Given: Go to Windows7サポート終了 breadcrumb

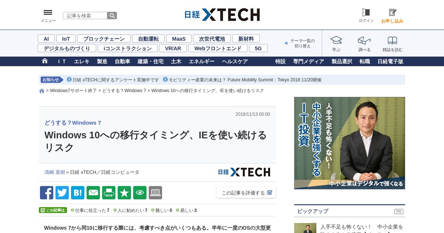Looking at the screenshot, I should [x=73, y=91].
